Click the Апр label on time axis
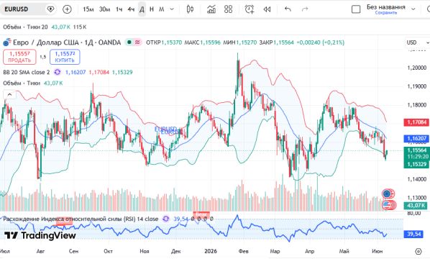The height and width of the screenshot is (259, 430). pyautogui.click(x=309, y=251)
